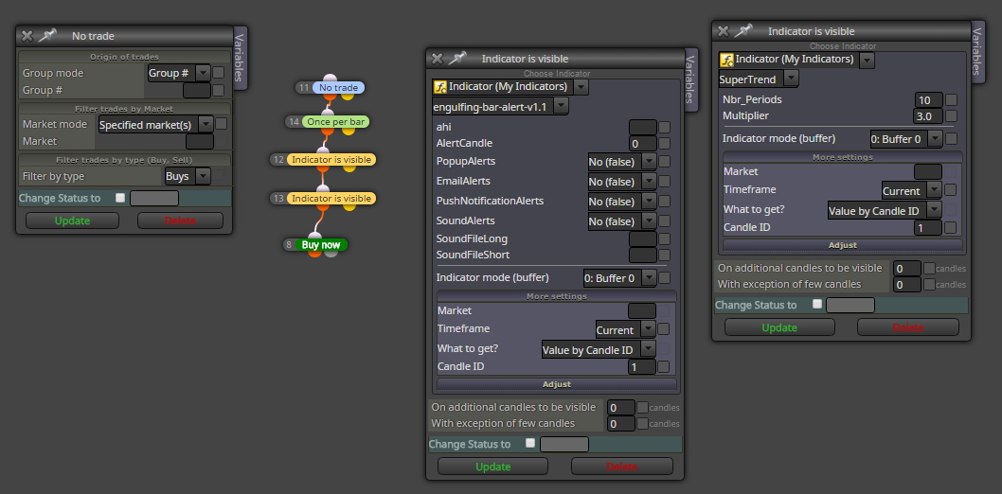Open the PopupAlerts dropdown

click(x=622, y=162)
